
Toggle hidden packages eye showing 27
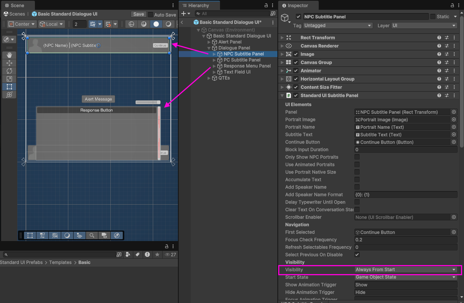pos(170,255)
